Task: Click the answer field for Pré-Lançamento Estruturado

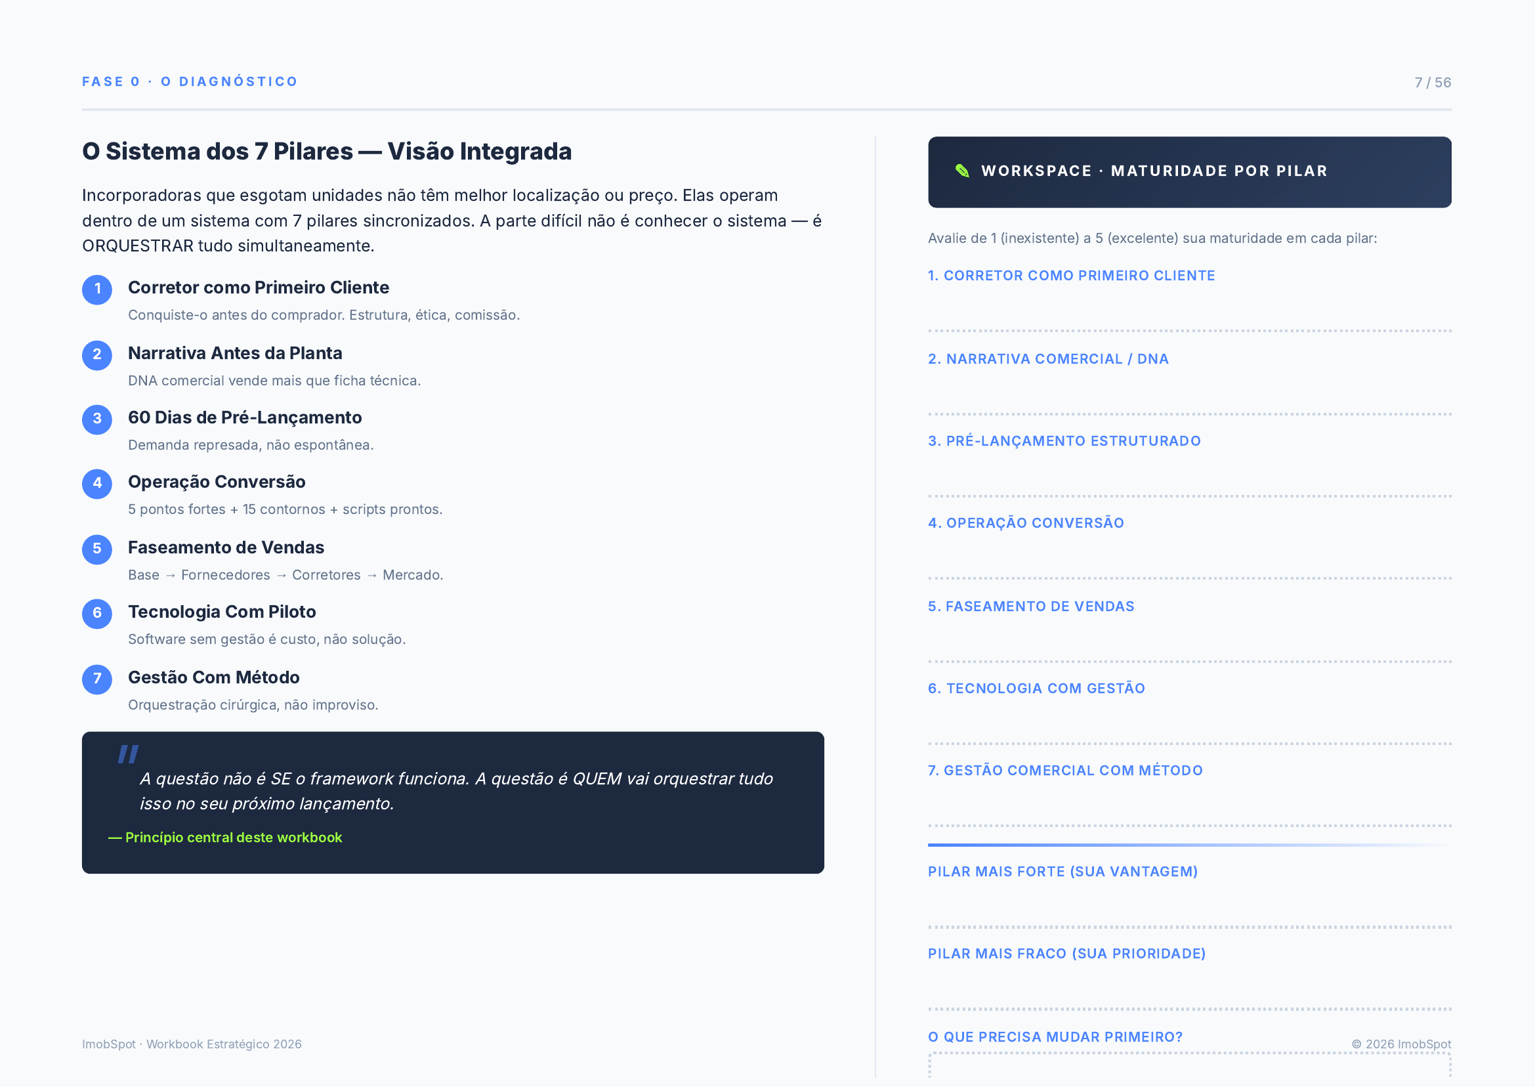Action: 1189,477
